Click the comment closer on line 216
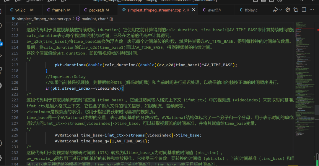The height and width of the screenshot is (166, 319). coord(29,59)
